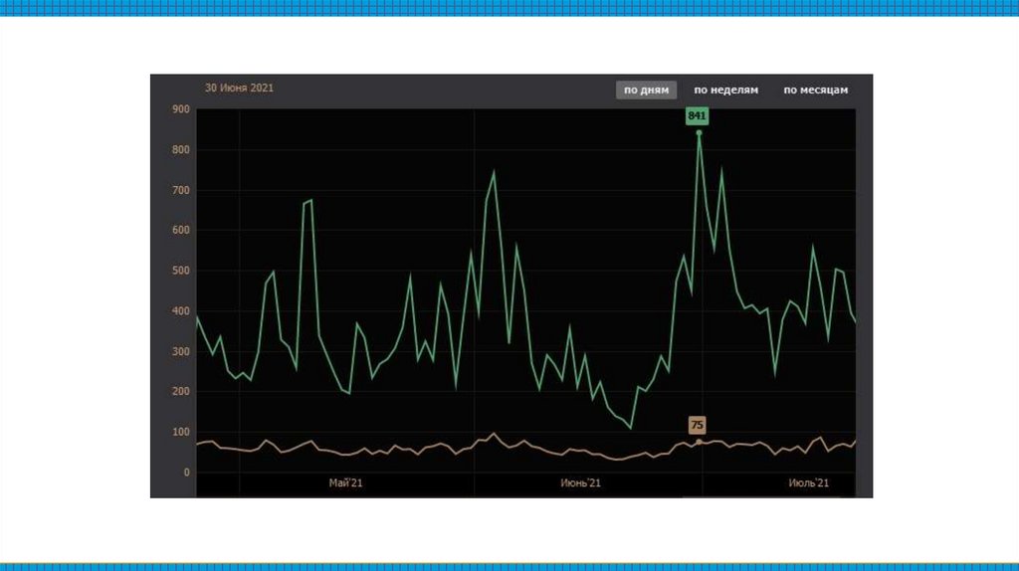Click the tan 75 value tooltip
The height and width of the screenshot is (571, 1019).
click(x=697, y=425)
